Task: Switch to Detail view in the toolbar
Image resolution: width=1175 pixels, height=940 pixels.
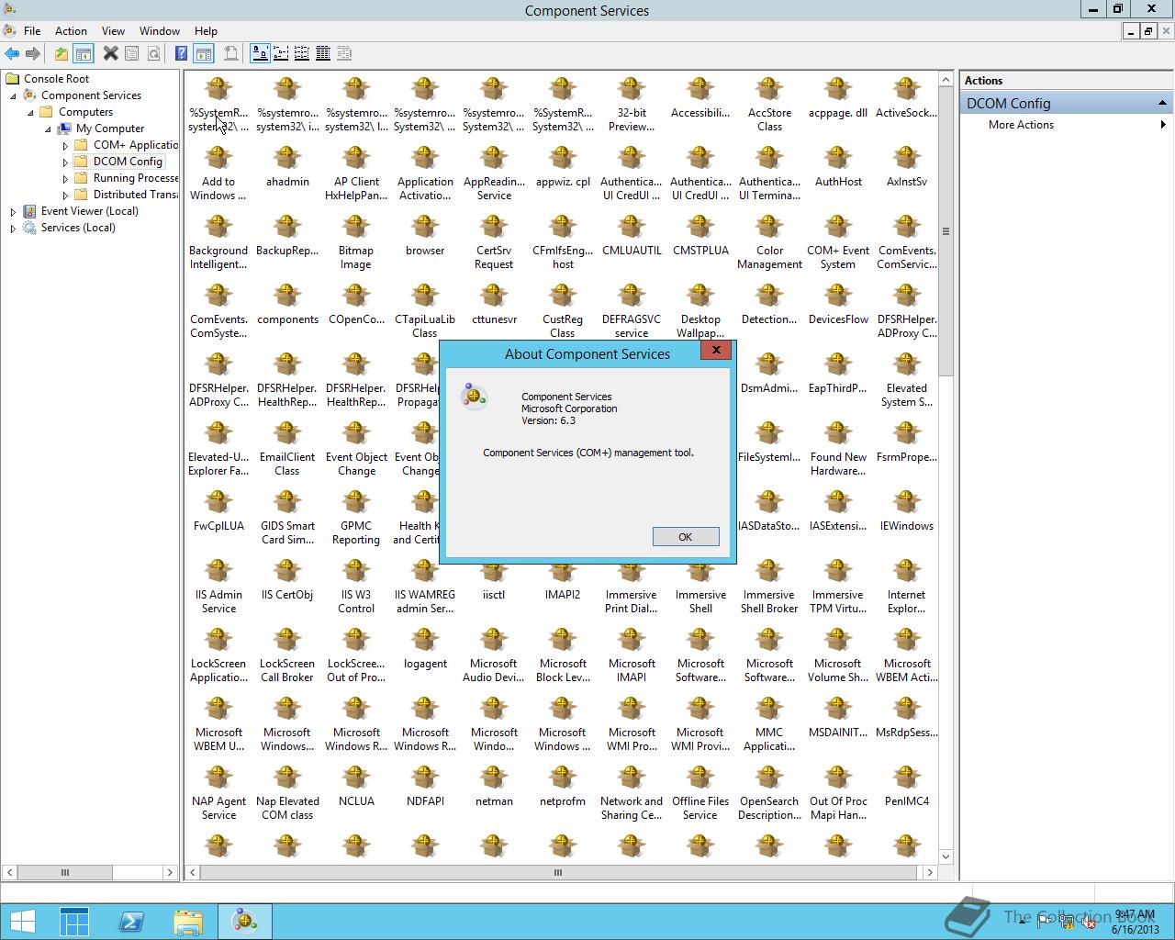Action: pos(323,53)
